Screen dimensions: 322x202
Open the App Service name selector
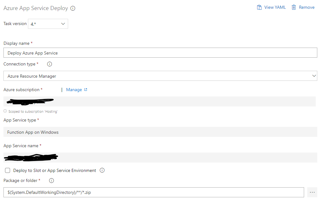(x=160, y=157)
